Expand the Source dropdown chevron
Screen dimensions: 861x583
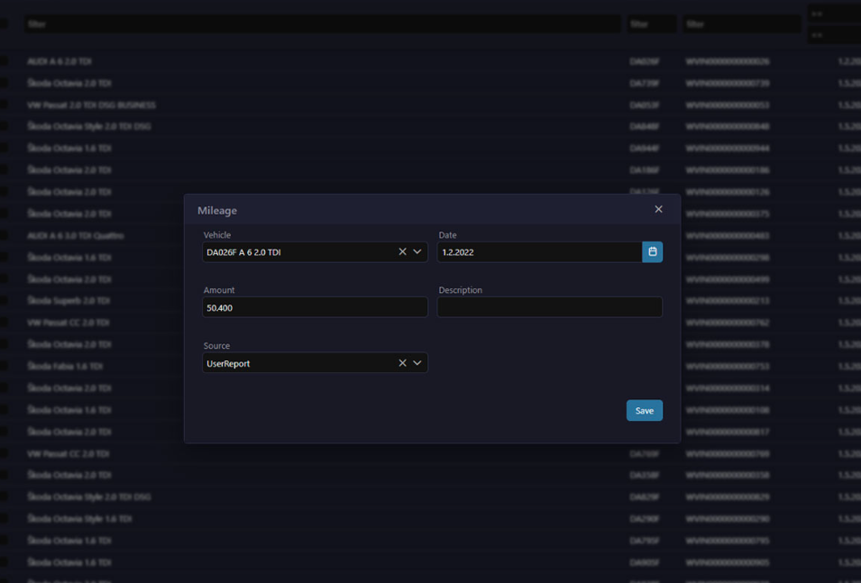[417, 363]
